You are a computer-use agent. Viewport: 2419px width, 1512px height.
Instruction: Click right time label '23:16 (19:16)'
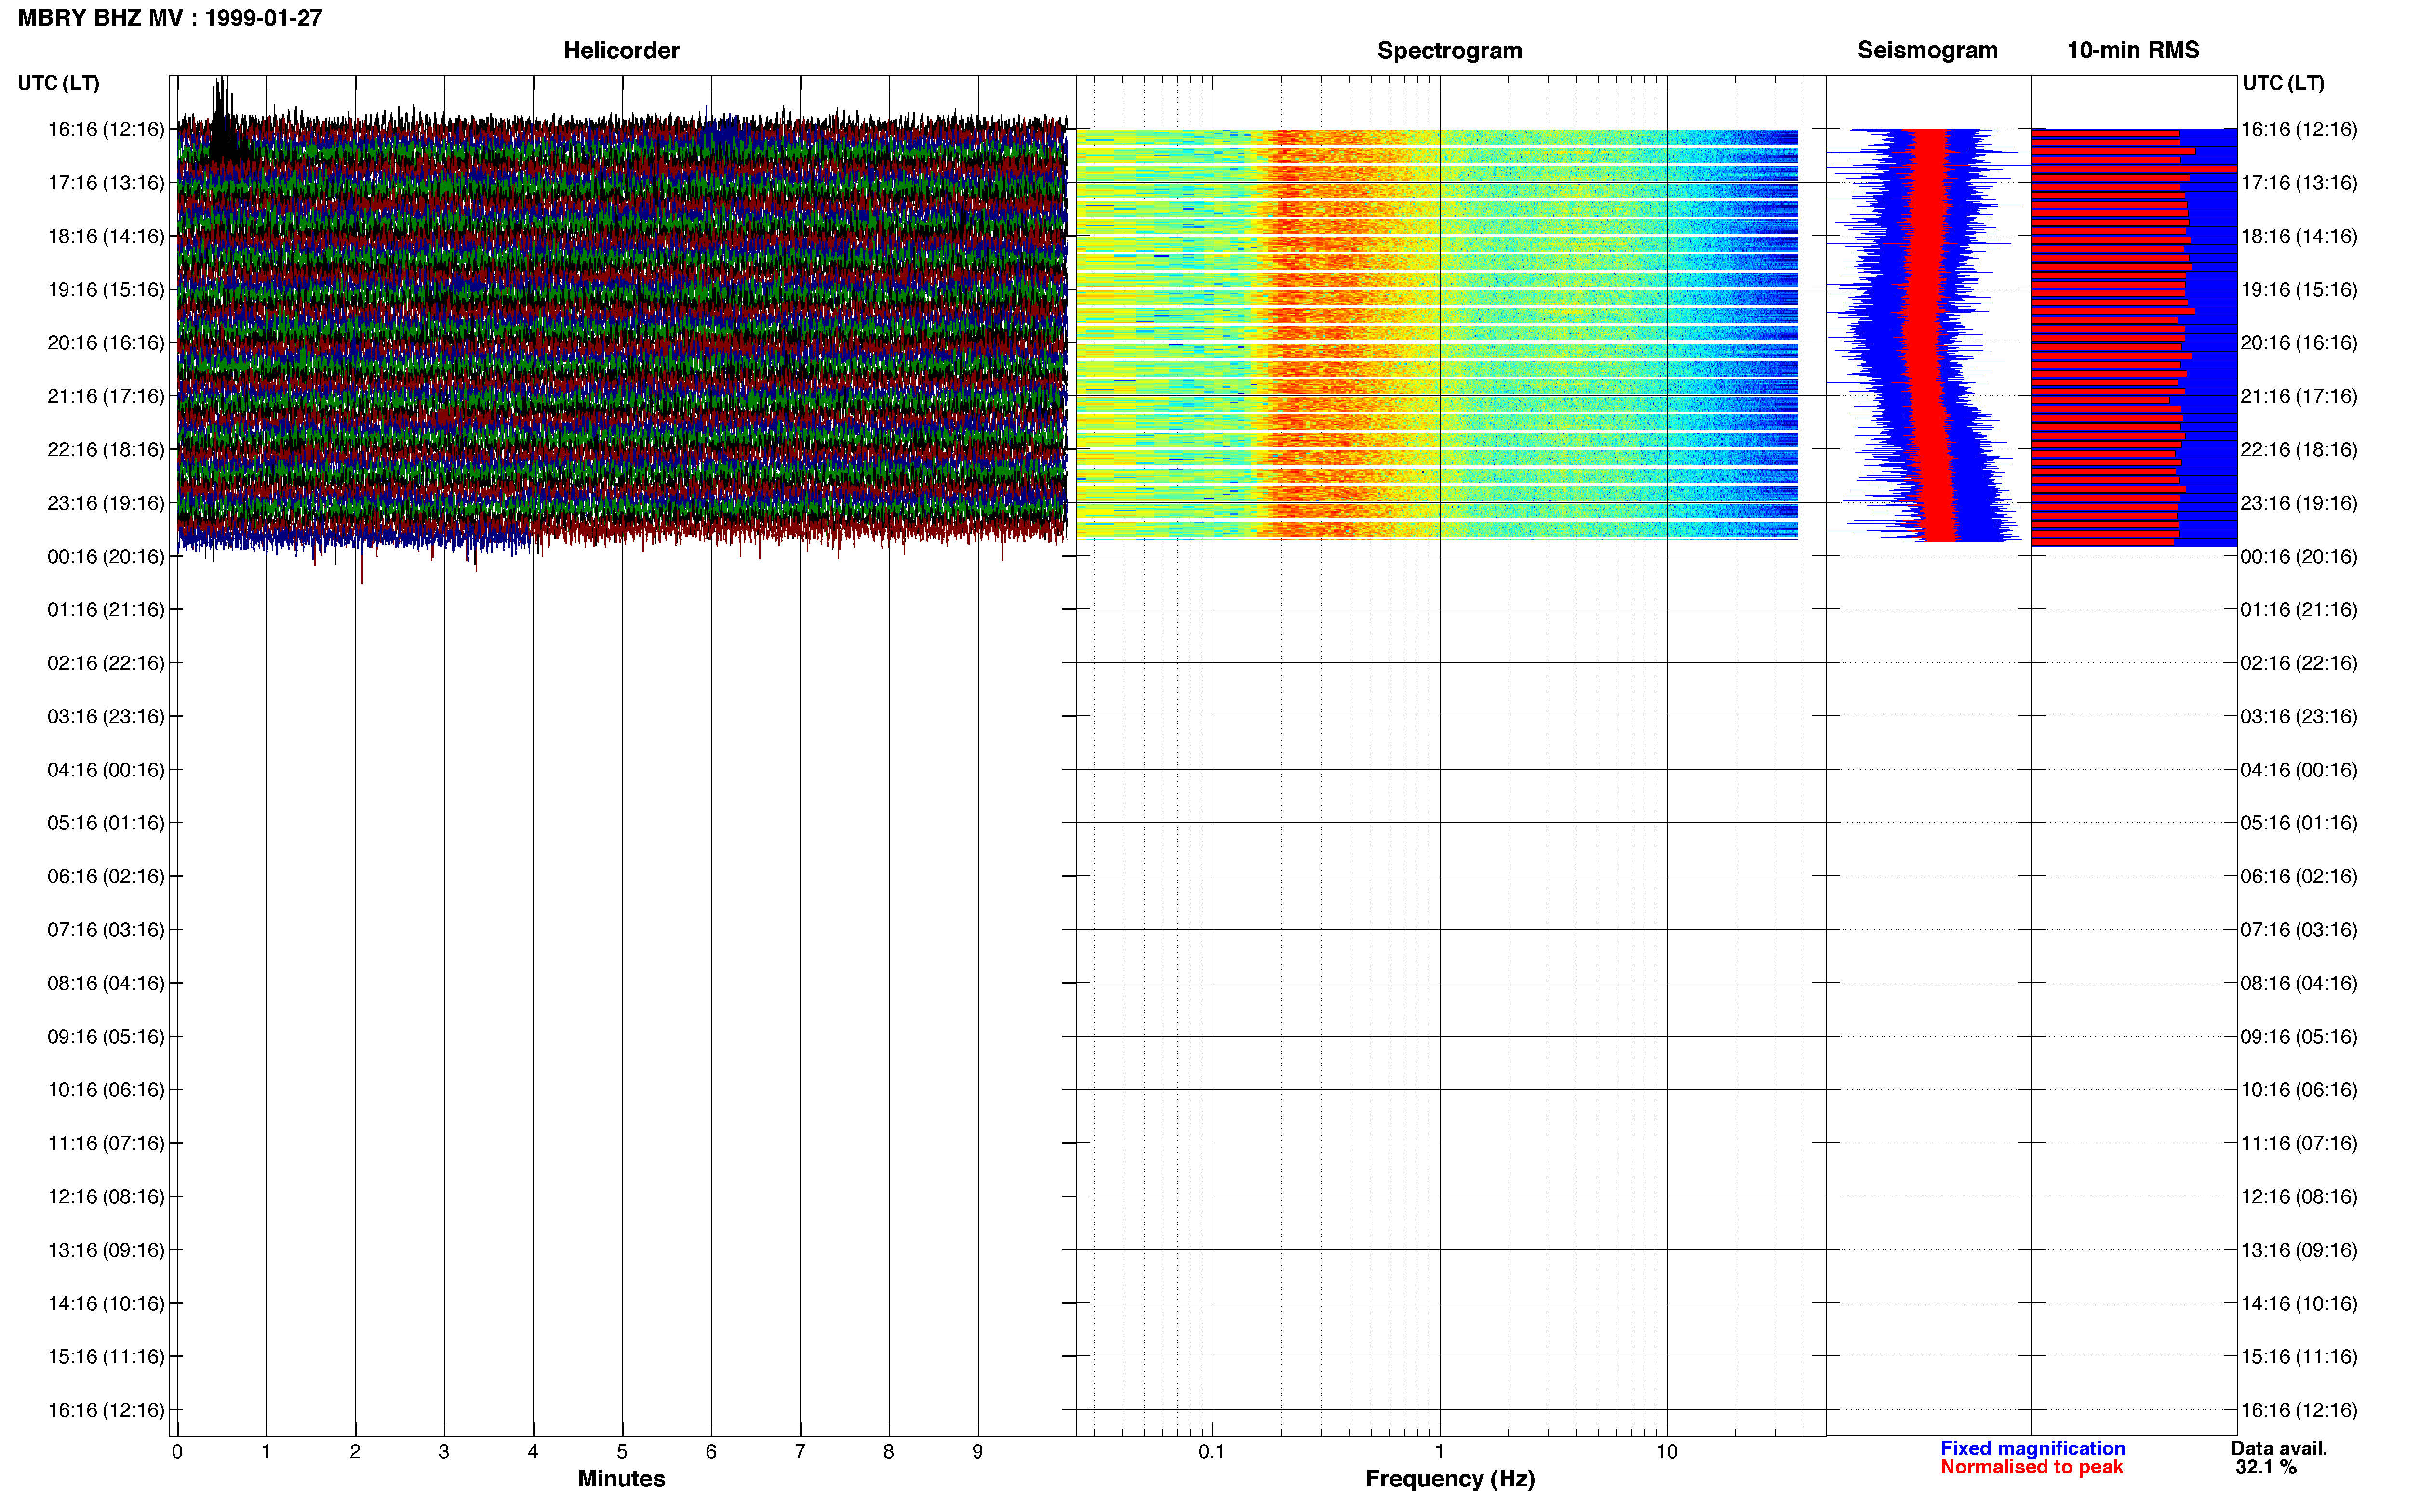pos(2299,503)
